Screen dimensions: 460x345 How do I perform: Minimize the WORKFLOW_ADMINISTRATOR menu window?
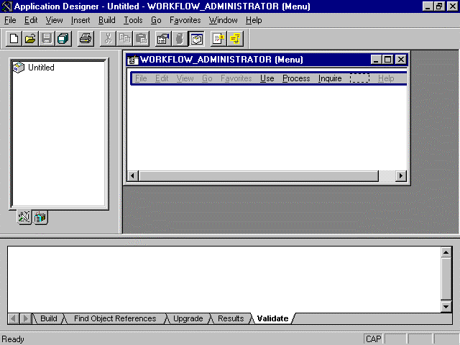pyautogui.click(x=376, y=60)
